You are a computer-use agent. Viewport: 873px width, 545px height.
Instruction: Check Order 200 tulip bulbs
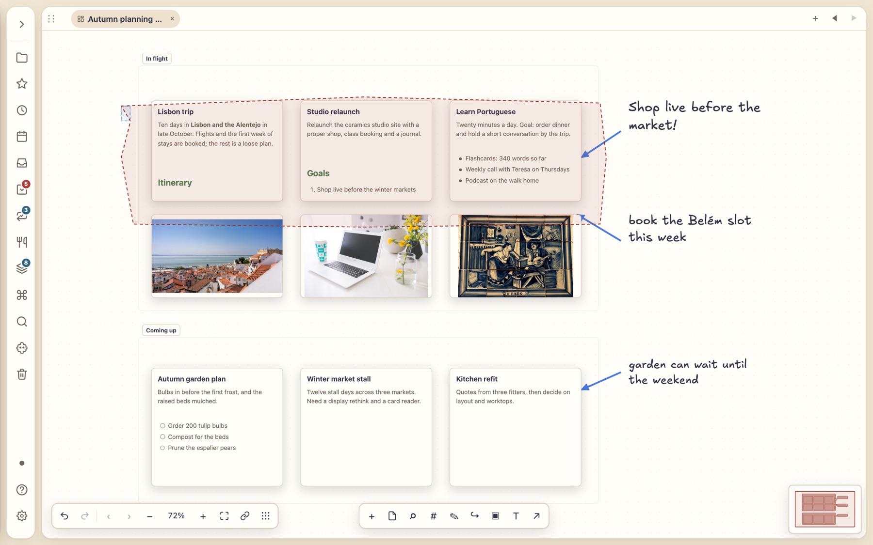162,426
